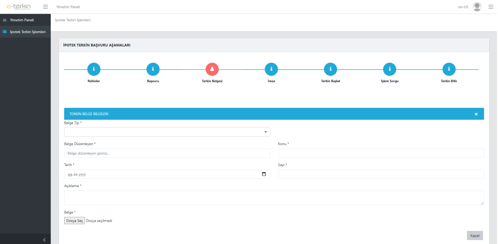
Task: Click the Başvuru step circle icon
Action: click(153, 69)
